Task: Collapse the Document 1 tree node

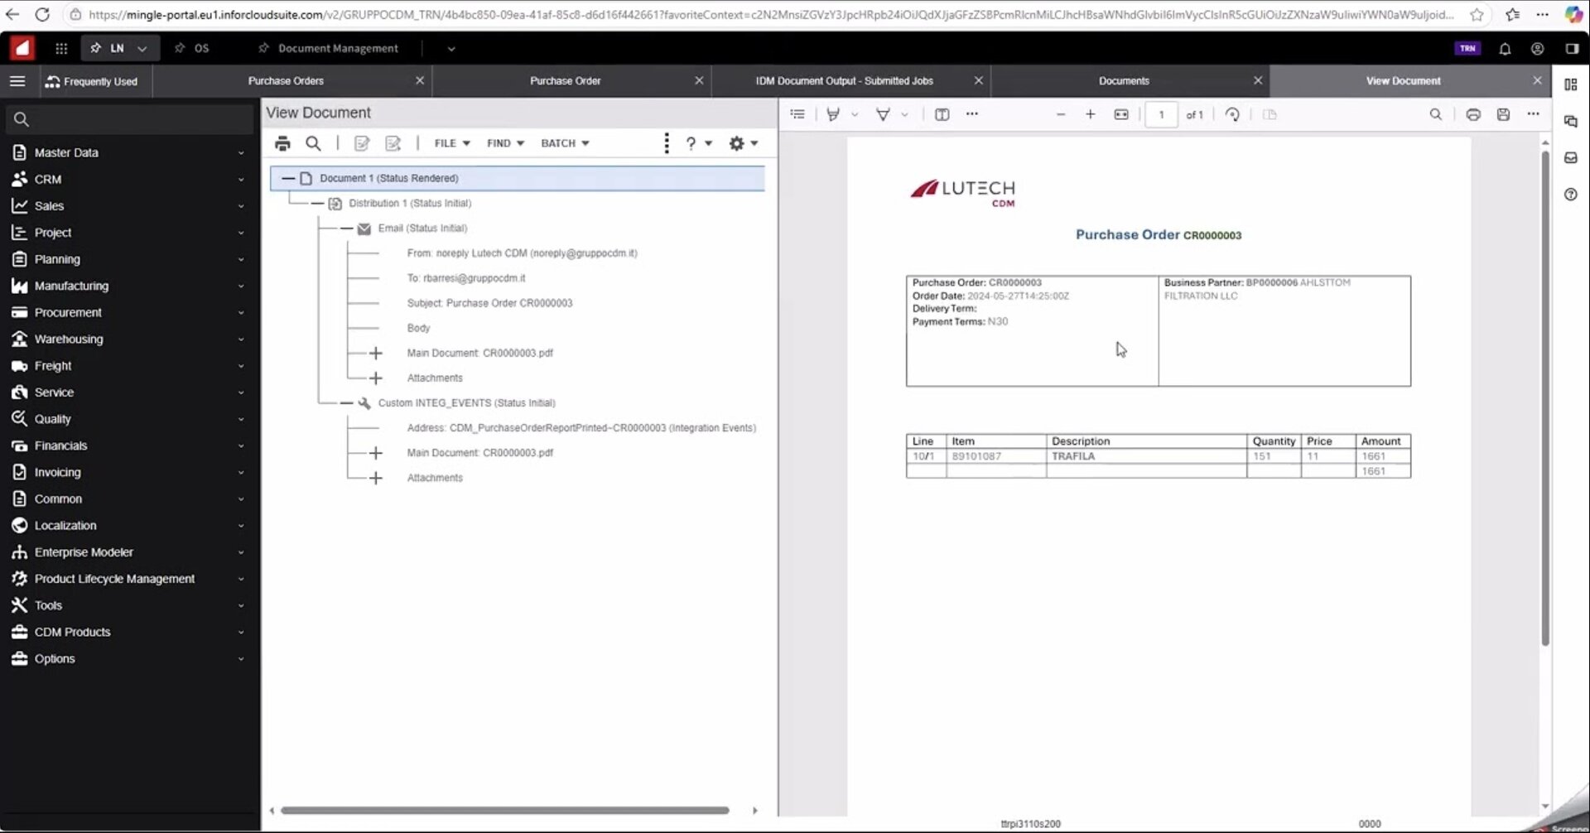Action: 288,178
